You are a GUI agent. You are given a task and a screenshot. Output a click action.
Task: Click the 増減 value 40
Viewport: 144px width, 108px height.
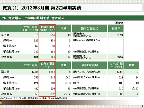point(69,35)
